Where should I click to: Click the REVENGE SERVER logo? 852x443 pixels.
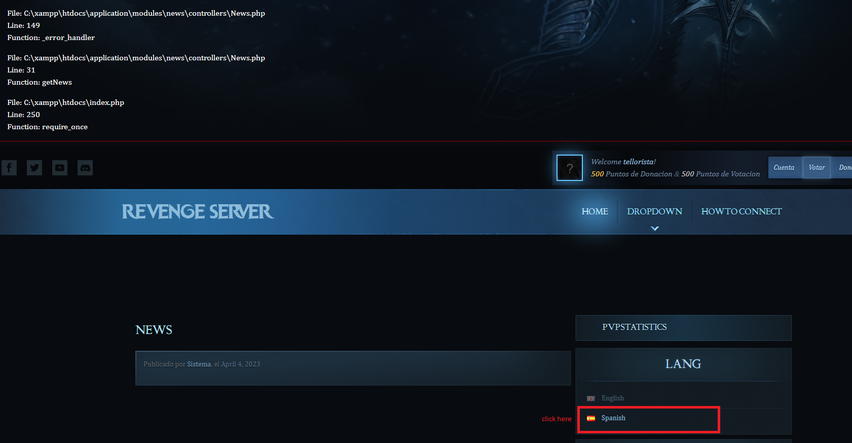tap(198, 212)
